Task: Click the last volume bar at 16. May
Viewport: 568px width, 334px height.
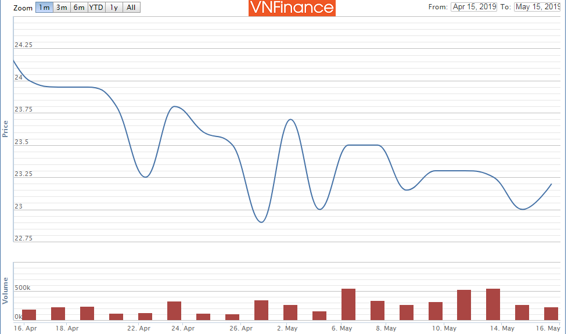Action: click(x=551, y=314)
